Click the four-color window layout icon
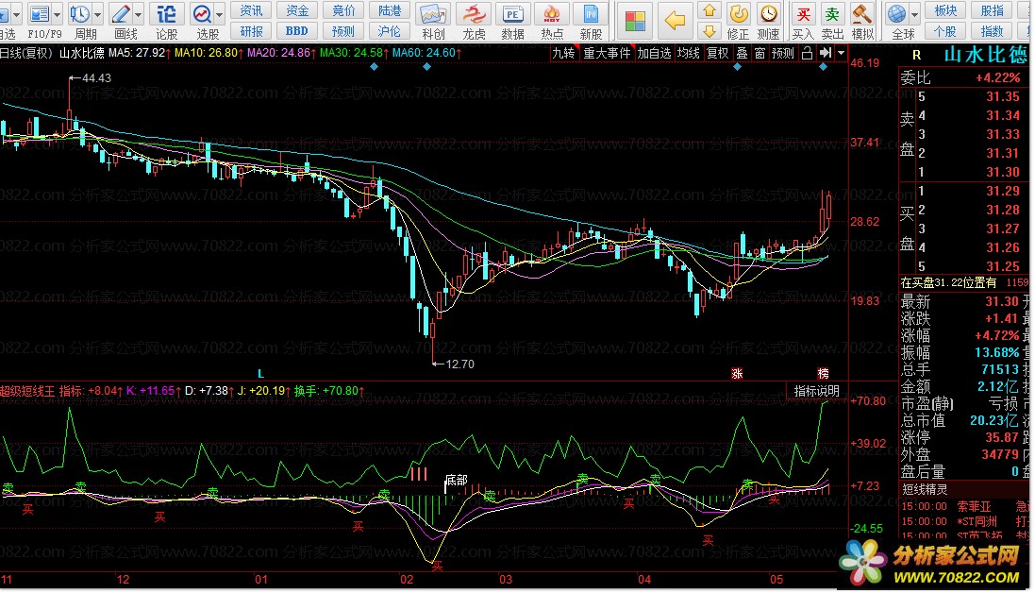This screenshot has width=1035, height=593. point(635,21)
